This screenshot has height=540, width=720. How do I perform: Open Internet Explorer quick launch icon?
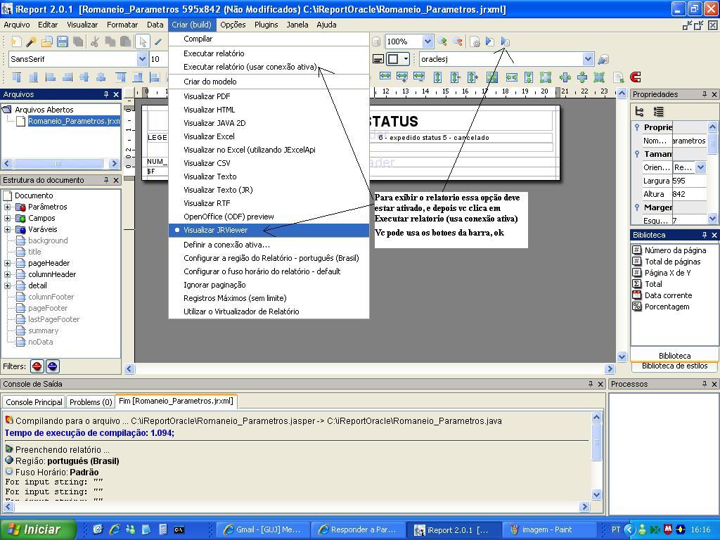click(x=115, y=529)
